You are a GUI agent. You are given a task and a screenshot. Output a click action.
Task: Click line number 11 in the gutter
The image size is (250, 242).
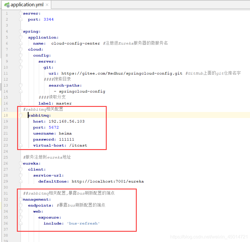pos(6,73)
